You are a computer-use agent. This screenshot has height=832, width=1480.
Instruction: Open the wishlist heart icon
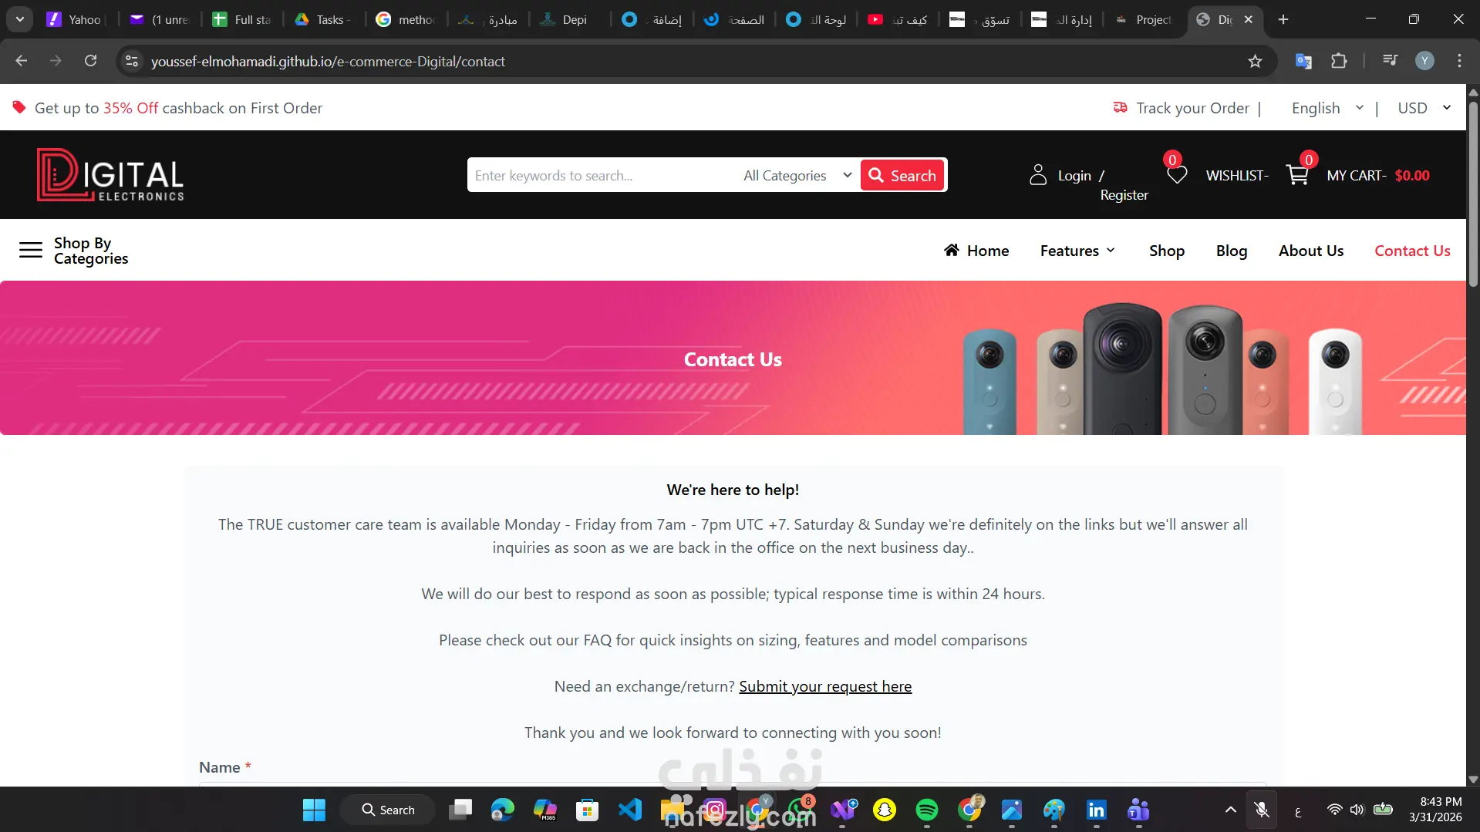[1177, 175]
